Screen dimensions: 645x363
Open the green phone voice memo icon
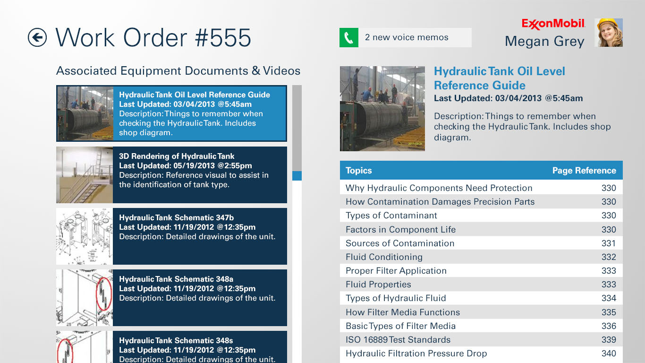(349, 38)
